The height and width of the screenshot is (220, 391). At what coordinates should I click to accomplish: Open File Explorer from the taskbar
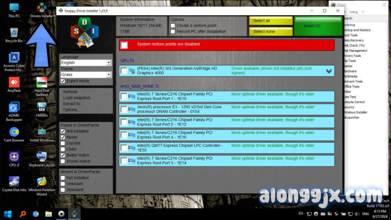click(48, 214)
